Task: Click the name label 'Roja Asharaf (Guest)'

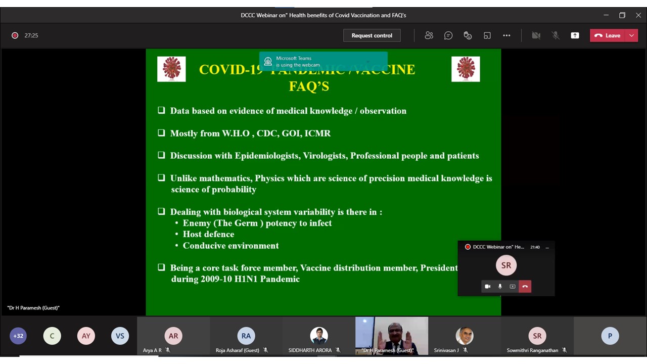Action: point(238,350)
